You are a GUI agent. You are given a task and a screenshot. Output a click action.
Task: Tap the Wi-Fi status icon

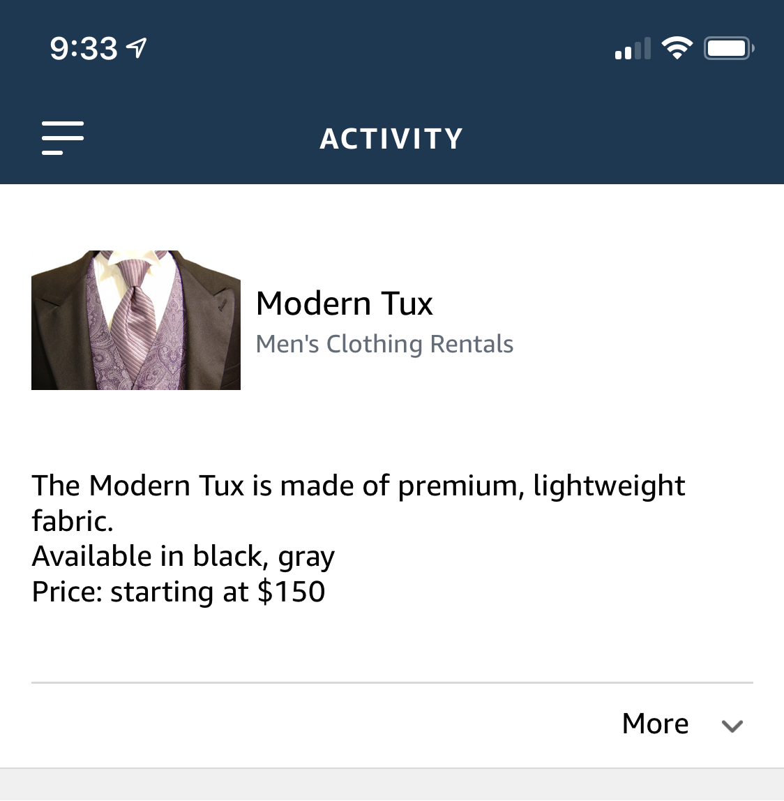(x=677, y=48)
